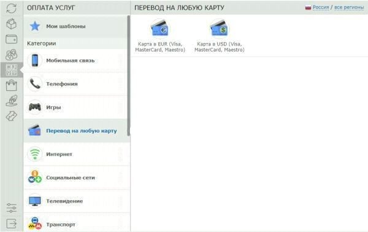The image size is (368, 232).
Task: Select hand with leaf sidebar icon
Action: [11, 101]
